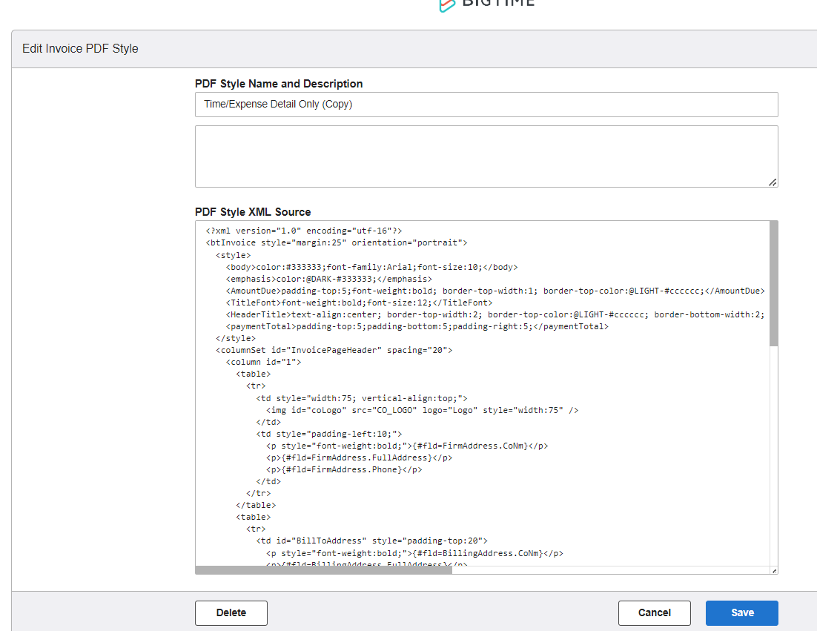Click the td style="padding-left:10;" line
Image resolution: width=817 pixels, height=631 pixels.
(328, 434)
